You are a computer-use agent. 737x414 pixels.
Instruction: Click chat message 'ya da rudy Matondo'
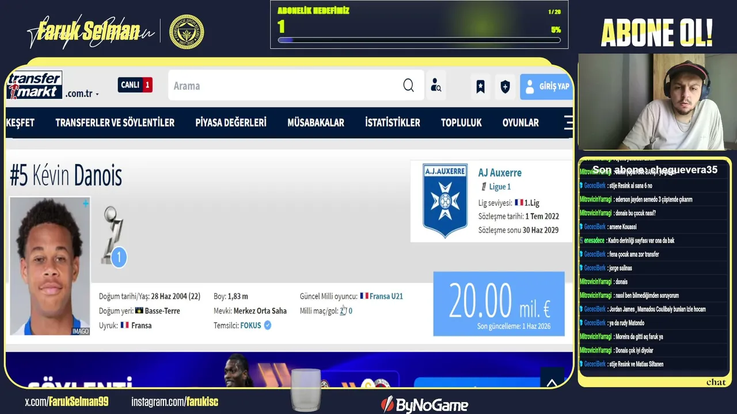626,323
